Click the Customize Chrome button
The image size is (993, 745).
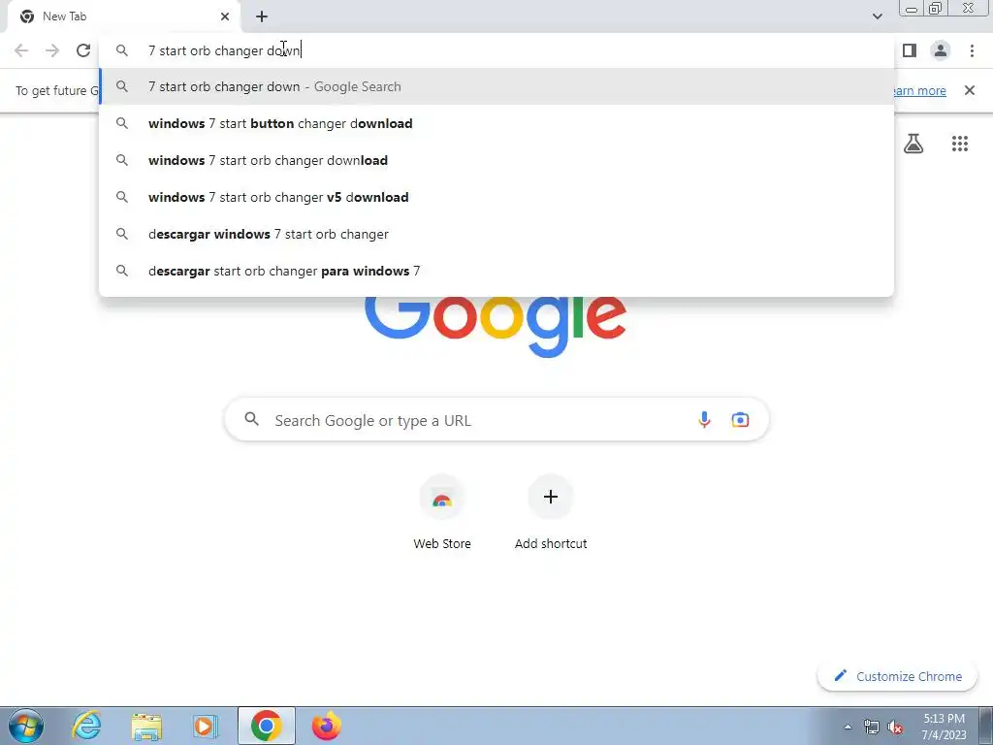click(898, 676)
